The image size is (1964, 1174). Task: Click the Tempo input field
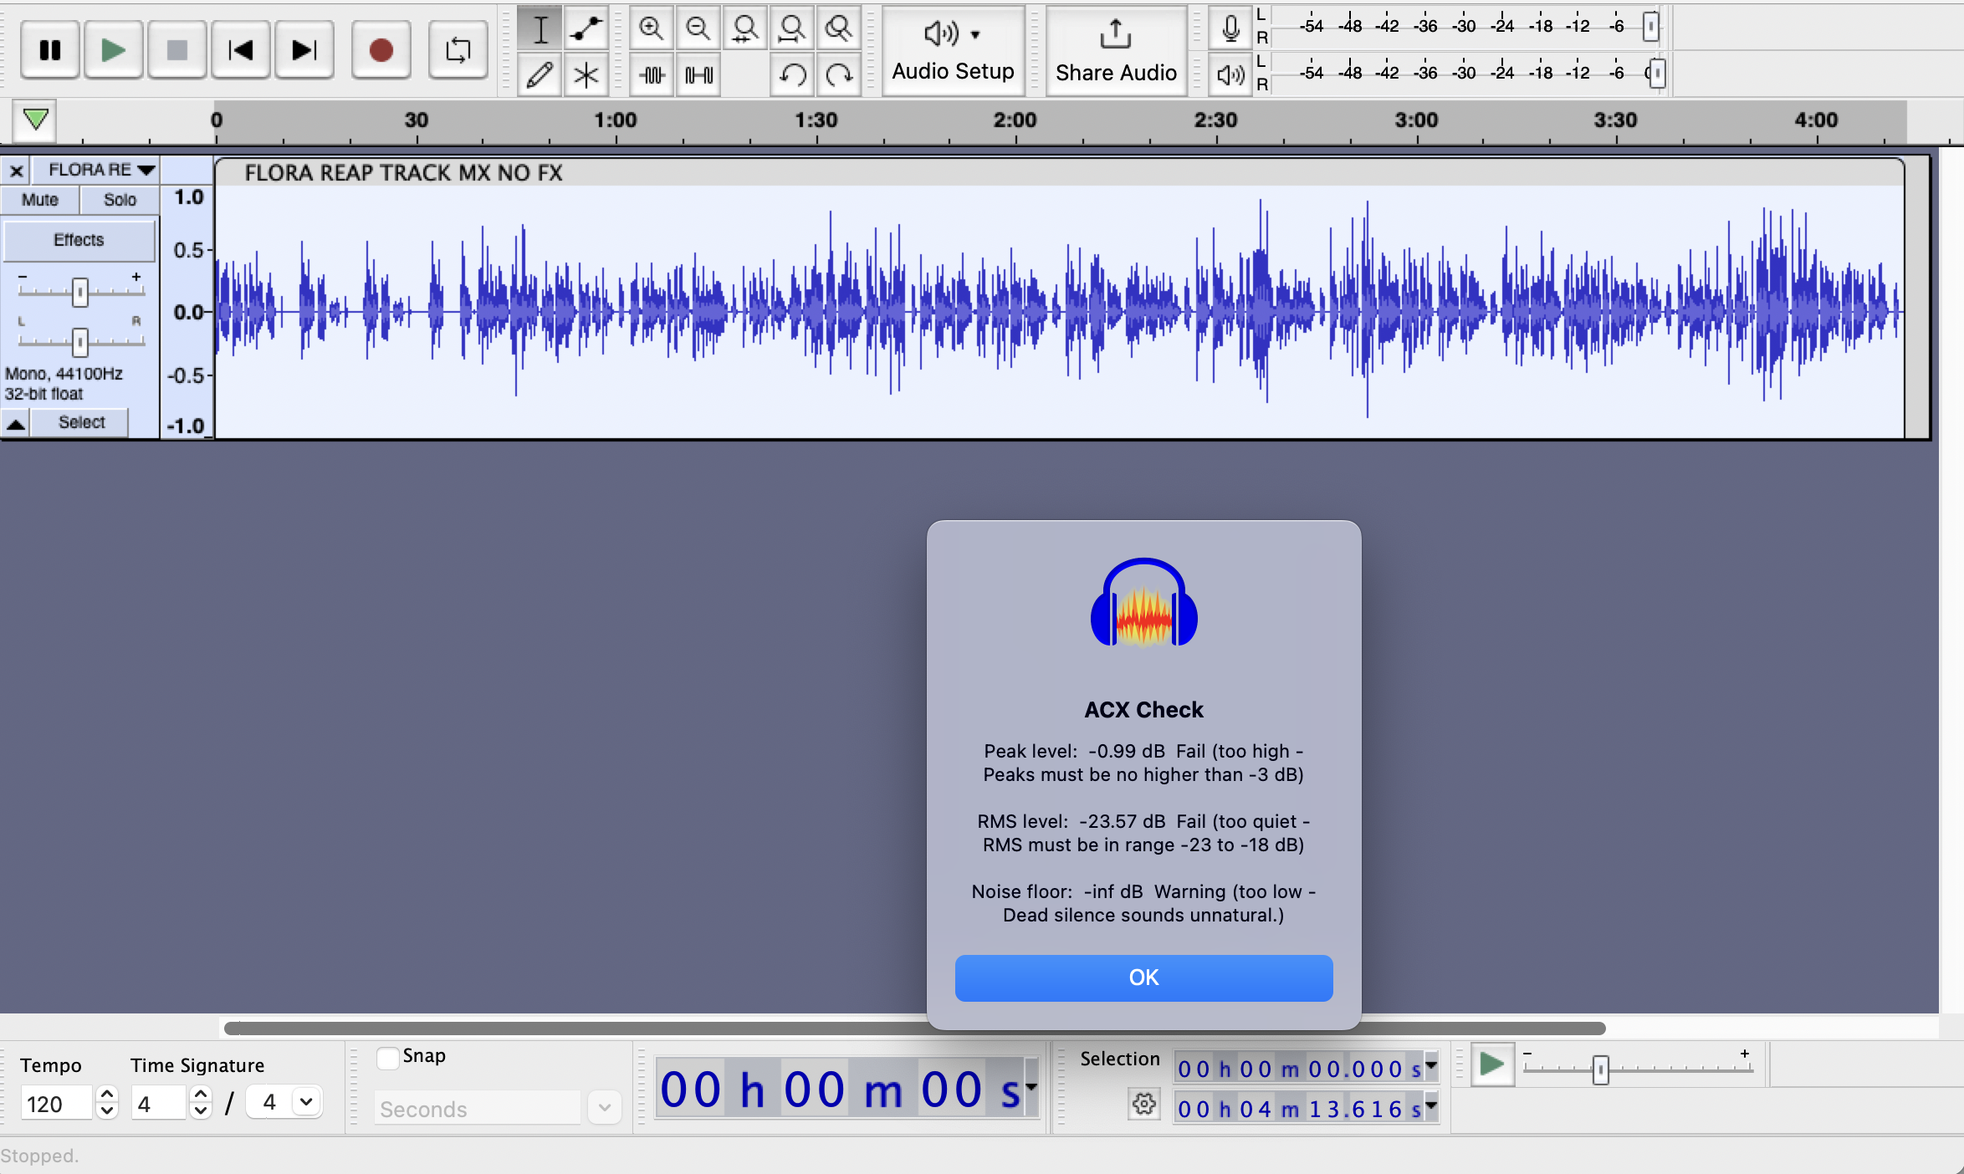pos(55,1104)
